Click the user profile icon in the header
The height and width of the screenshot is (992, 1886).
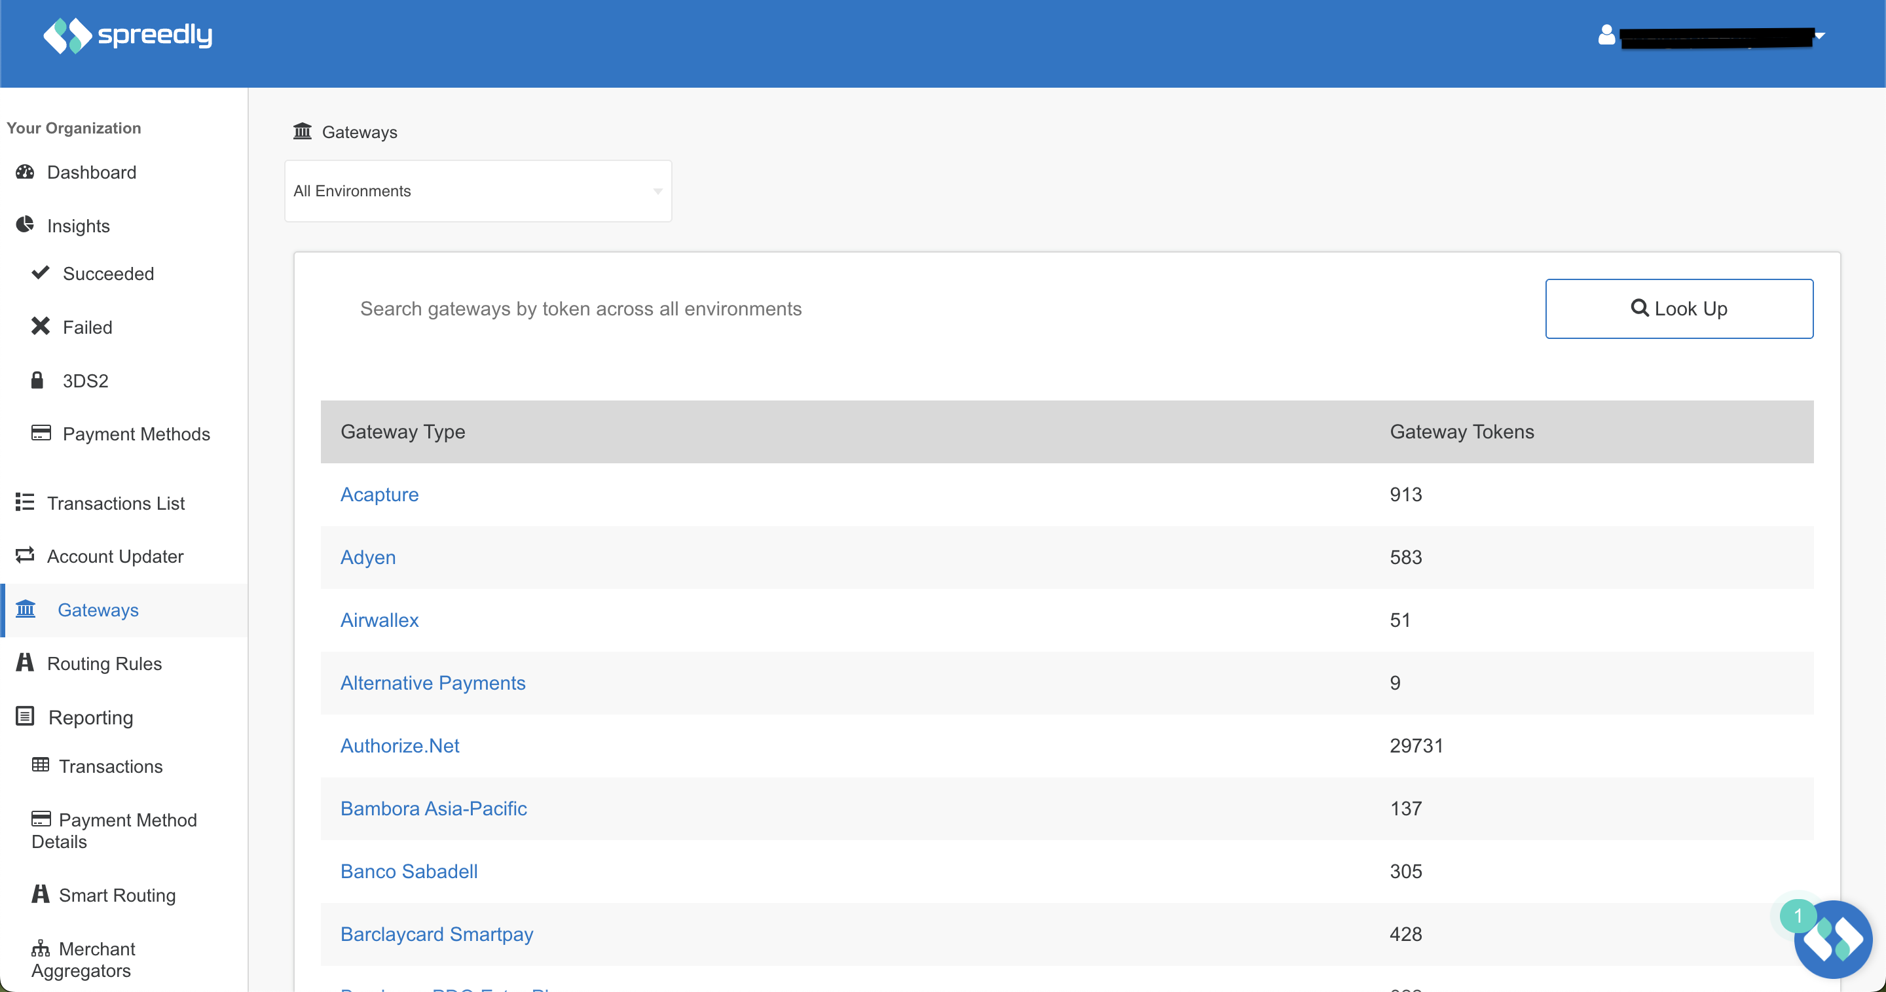pos(1606,35)
